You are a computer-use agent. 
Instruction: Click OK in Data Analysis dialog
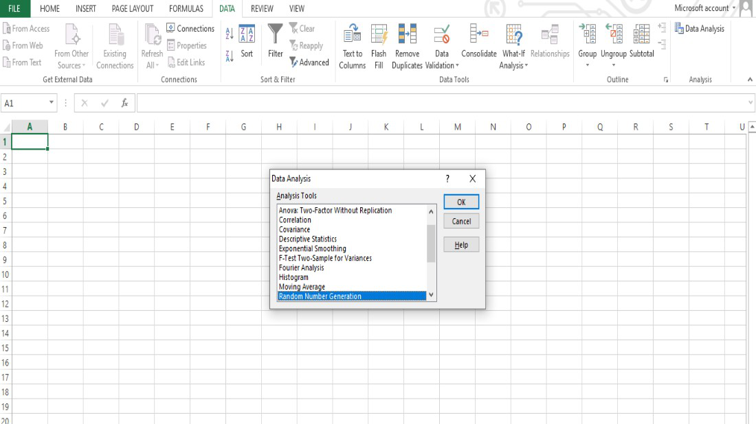click(x=461, y=202)
